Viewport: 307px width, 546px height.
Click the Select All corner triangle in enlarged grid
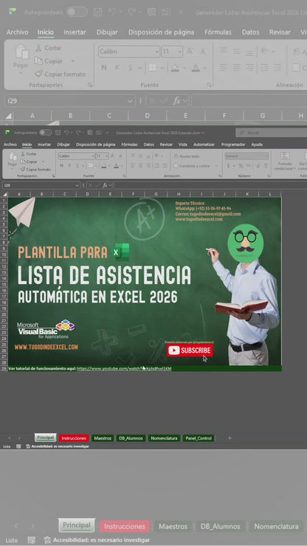coord(8,116)
